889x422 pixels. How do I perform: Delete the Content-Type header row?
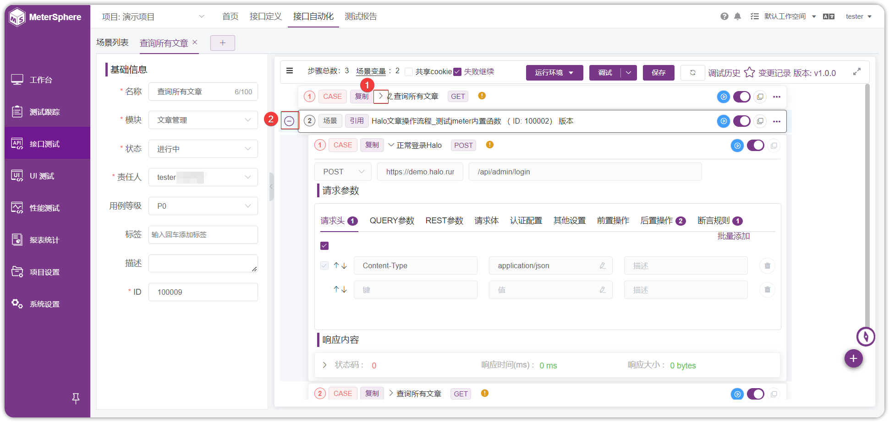767,265
